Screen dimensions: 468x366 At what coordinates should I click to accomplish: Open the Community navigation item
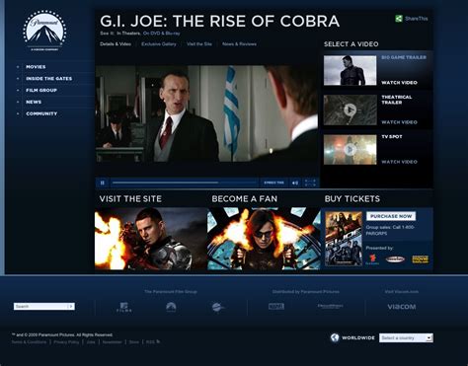(x=41, y=113)
